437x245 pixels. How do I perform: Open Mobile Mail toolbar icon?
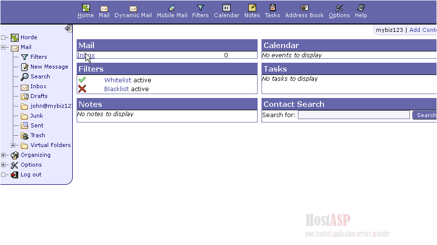point(172,8)
